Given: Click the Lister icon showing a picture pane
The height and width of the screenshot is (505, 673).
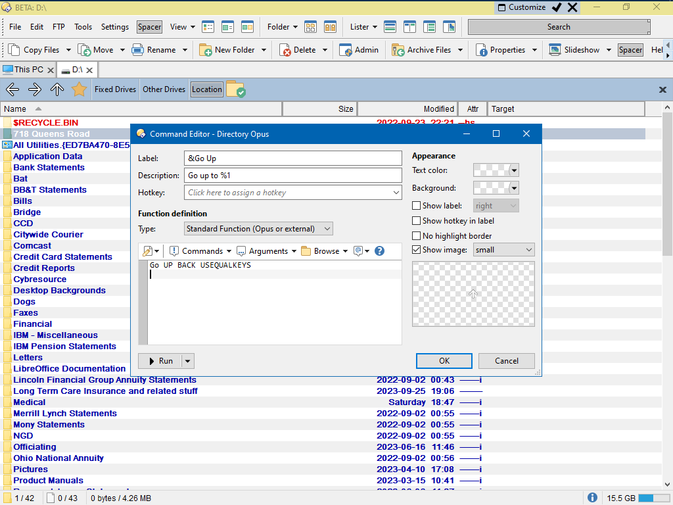Looking at the screenshot, I should pyautogui.click(x=449, y=27).
